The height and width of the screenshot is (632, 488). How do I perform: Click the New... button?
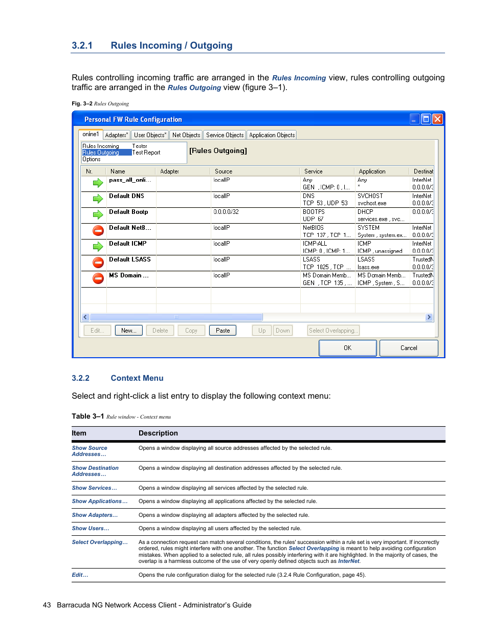click(129, 331)
